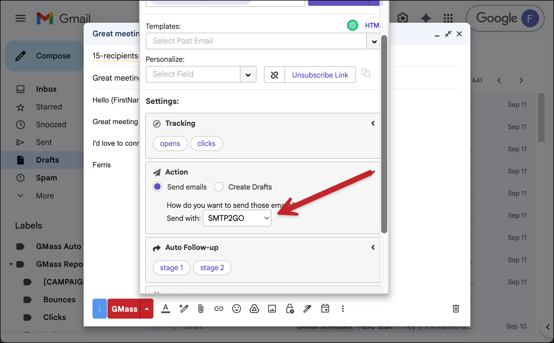Click the attach files paperclip icon
554x343 pixels.
201,309
